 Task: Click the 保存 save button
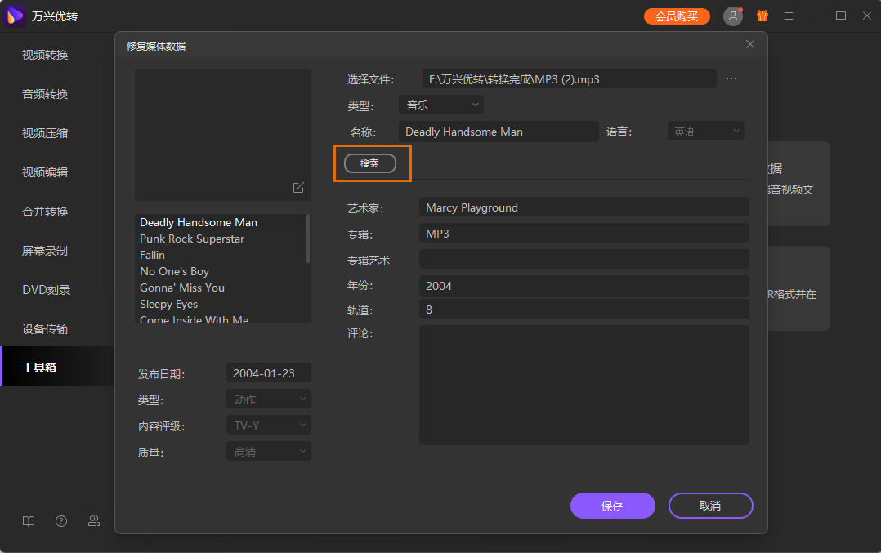click(x=612, y=506)
